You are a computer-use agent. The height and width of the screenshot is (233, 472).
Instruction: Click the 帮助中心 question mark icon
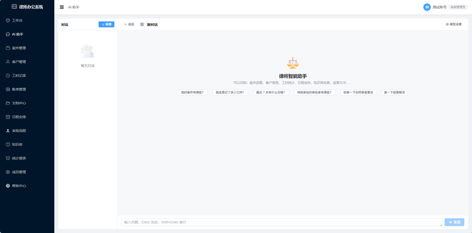coord(8,186)
